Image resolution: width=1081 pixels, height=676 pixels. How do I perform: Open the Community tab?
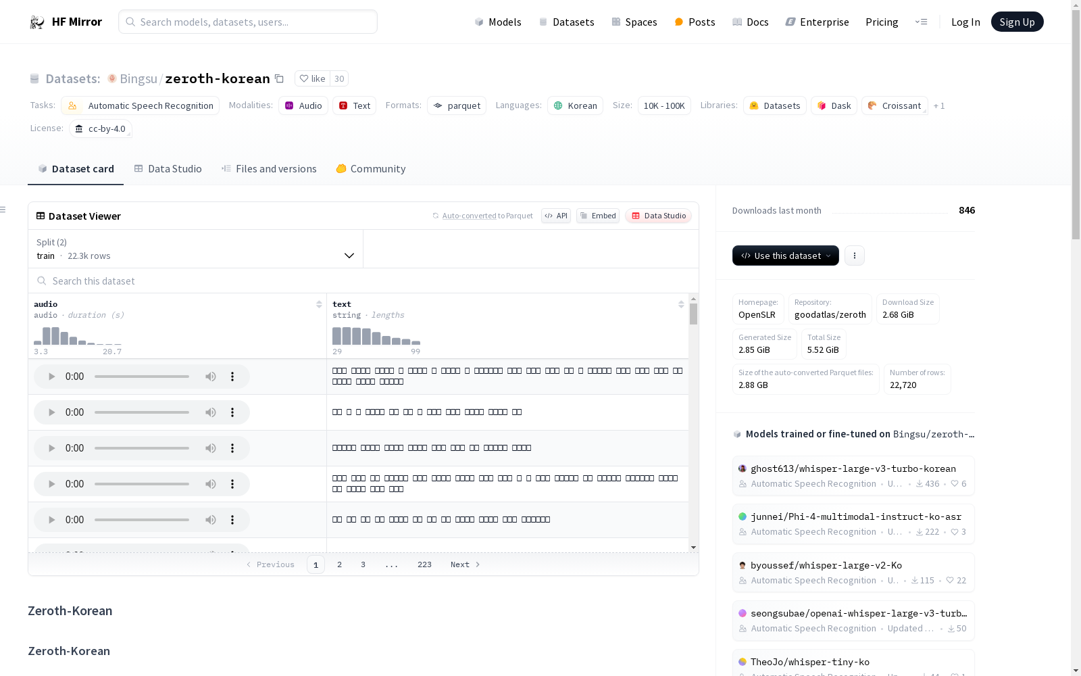click(x=371, y=169)
